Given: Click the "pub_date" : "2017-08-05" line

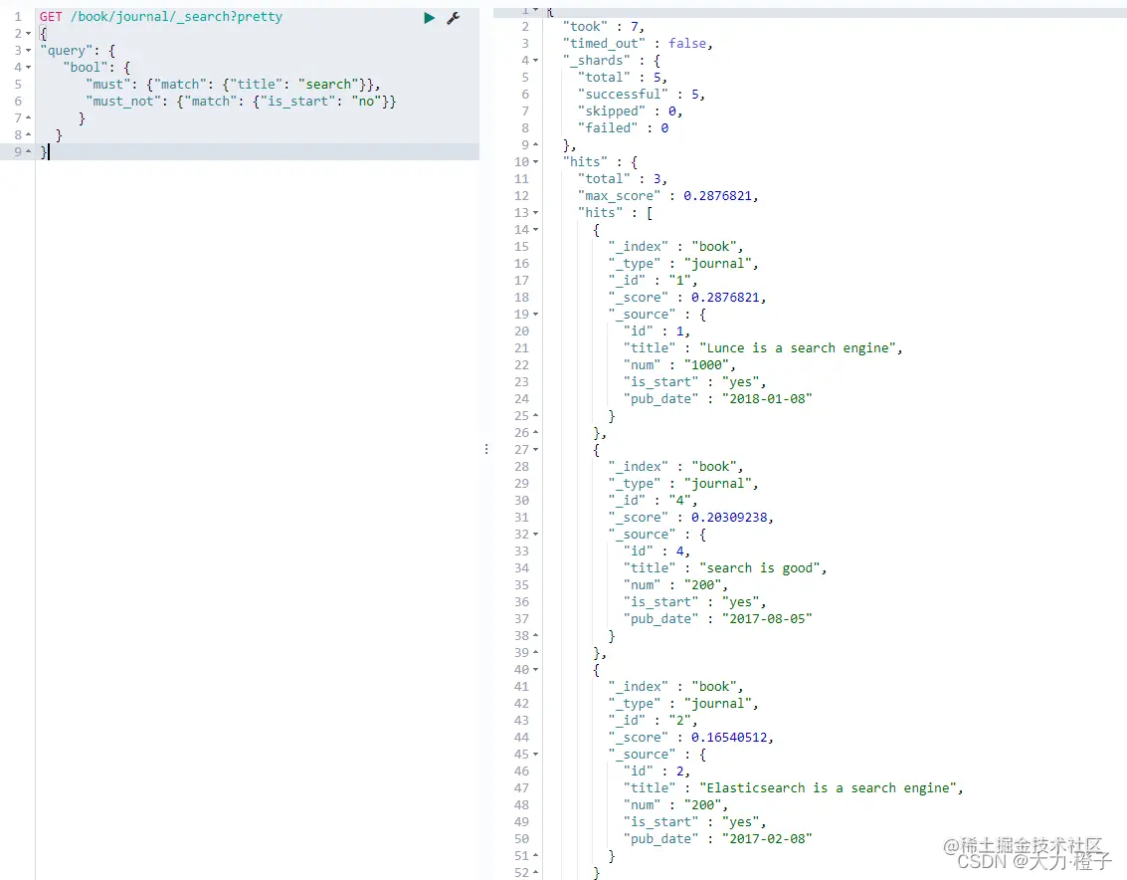Looking at the screenshot, I should point(717,619).
